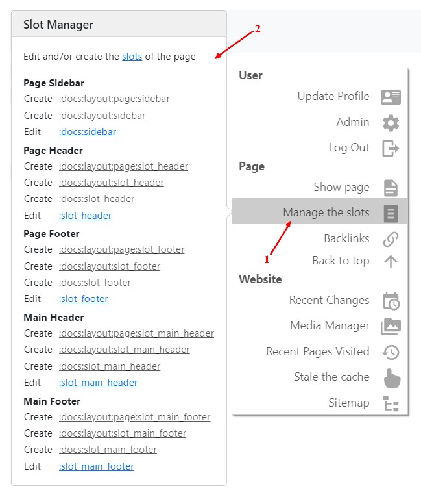Click the Show page document icon
The width and height of the screenshot is (421, 497).
[391, 188]
